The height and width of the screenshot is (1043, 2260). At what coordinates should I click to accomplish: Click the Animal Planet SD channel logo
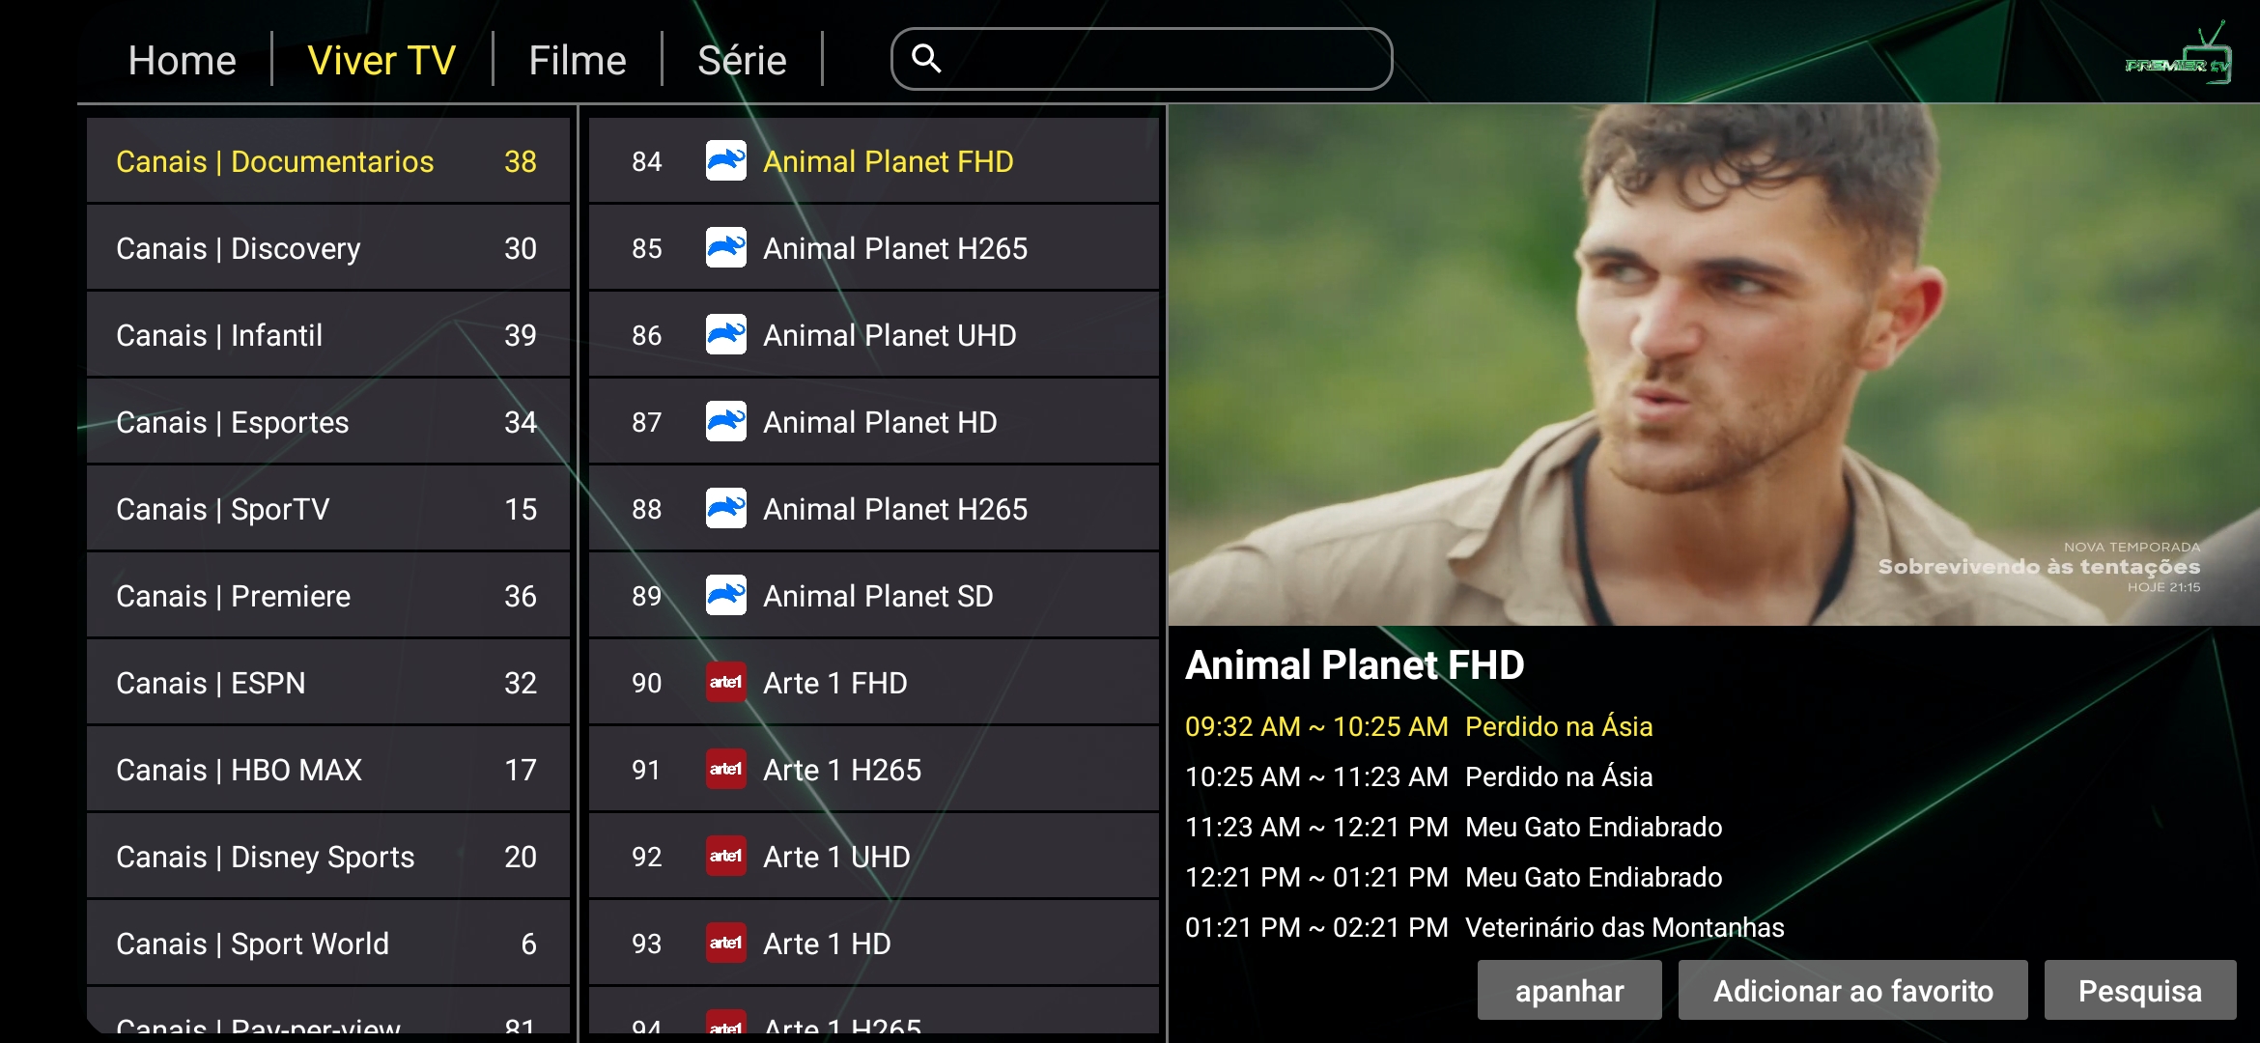pyautogui.click(x=725, y=596)
